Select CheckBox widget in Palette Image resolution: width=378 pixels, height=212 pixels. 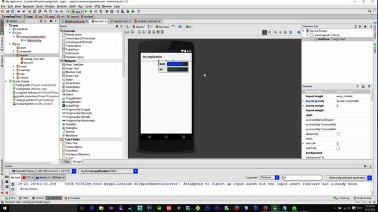pos(71,91)
